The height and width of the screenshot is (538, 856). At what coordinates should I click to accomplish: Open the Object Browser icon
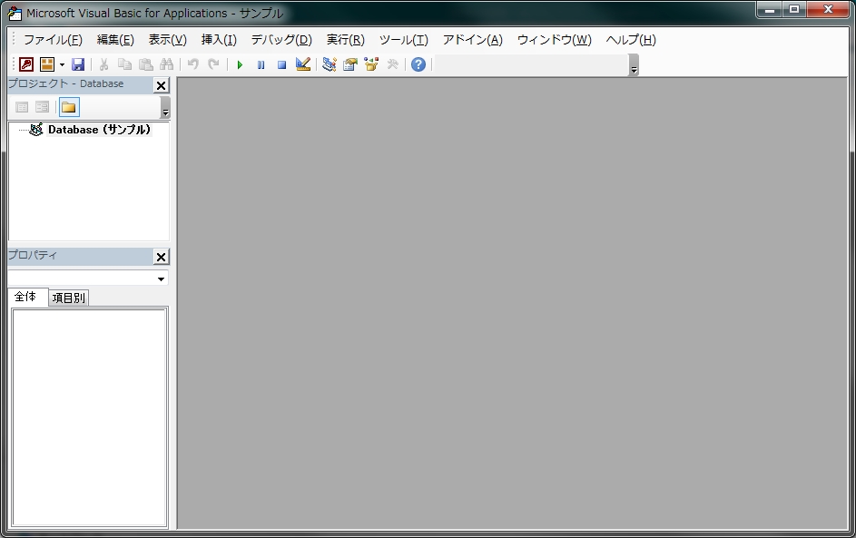click(x=370, y=64)
